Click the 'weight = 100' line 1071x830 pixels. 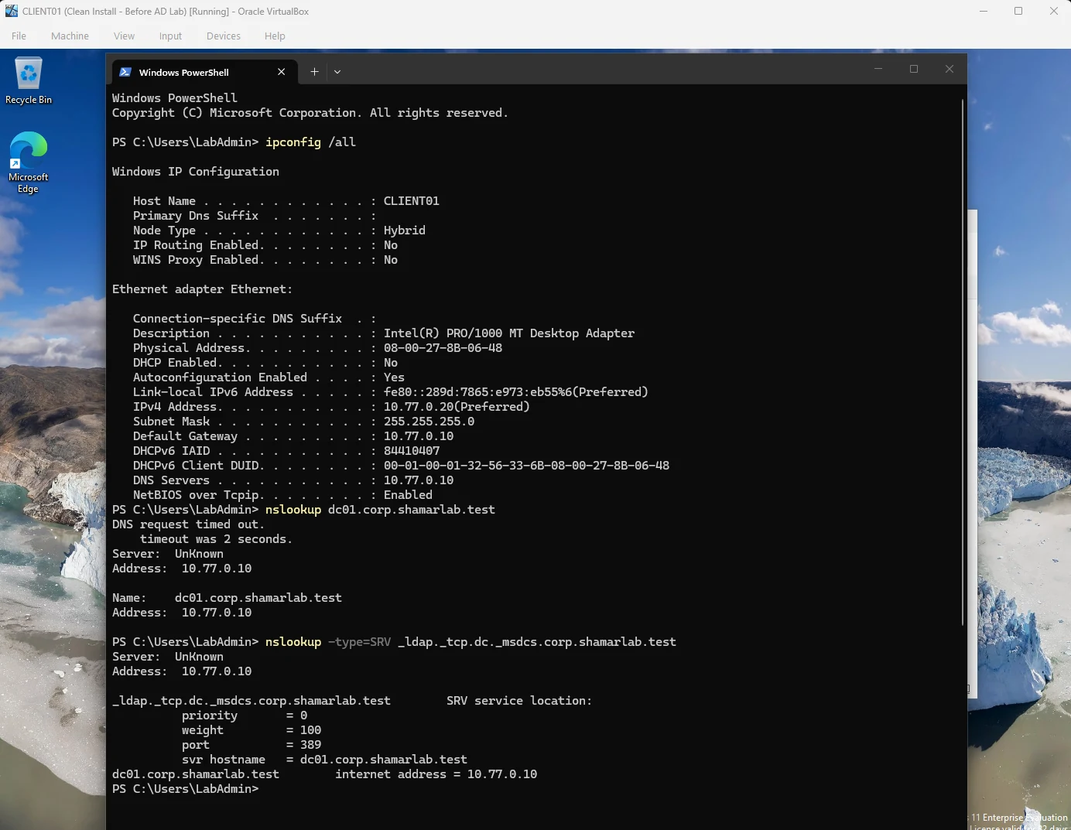point(251,730)
